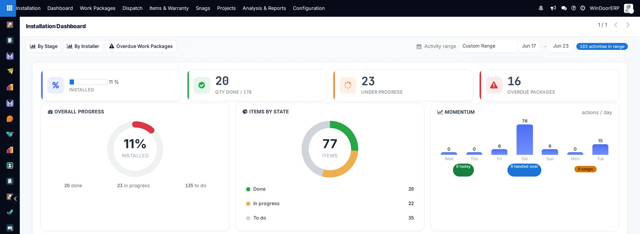This screenshot has width=640, height=234.
Task: Click the 103 activities in range badge
Action: point(602,46)
